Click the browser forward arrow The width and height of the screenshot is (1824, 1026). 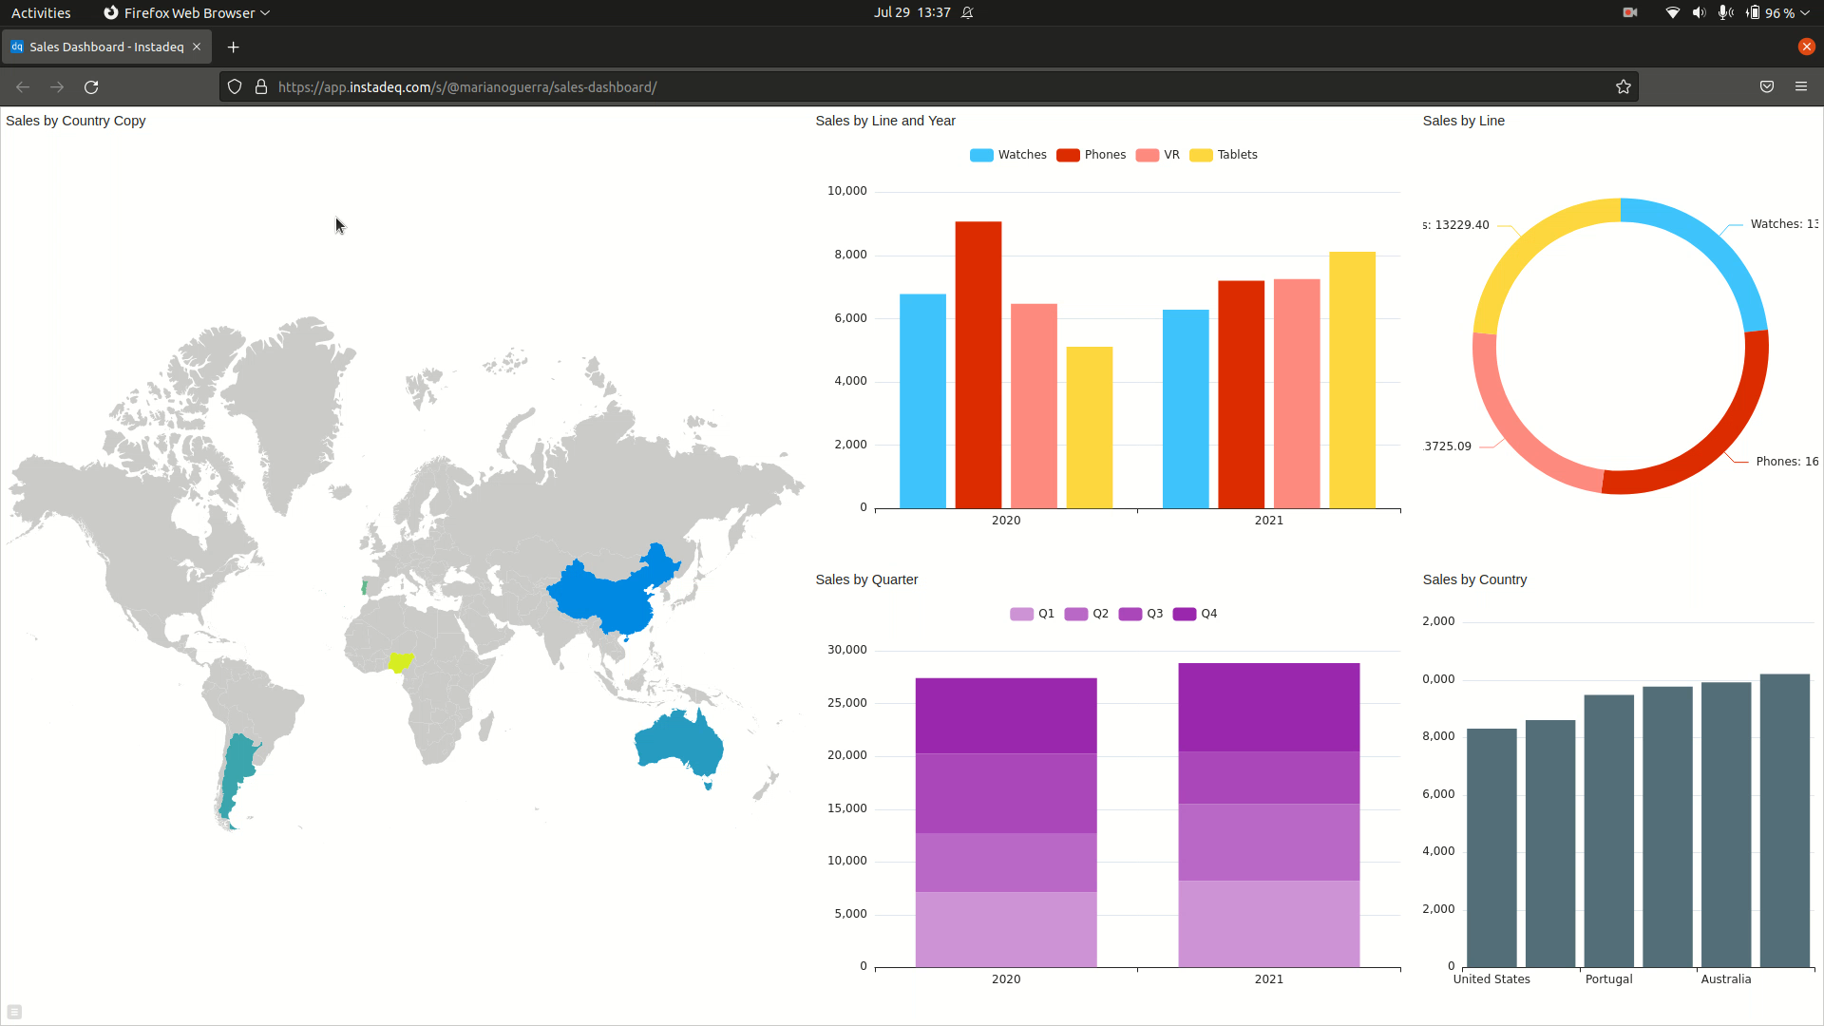(x=57, y=86)
